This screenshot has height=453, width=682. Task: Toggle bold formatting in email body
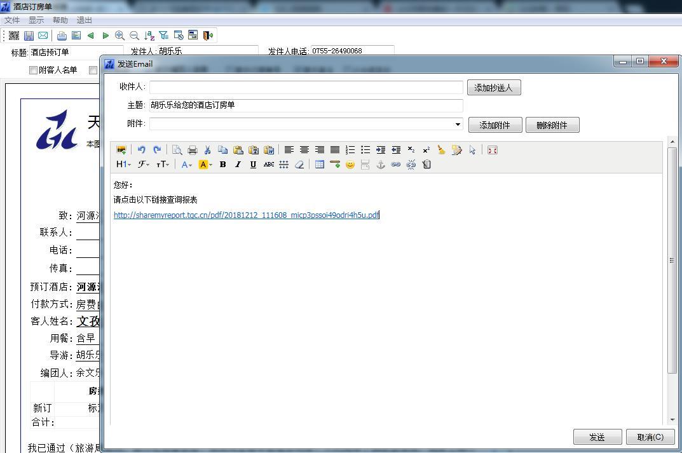point(222,165)
